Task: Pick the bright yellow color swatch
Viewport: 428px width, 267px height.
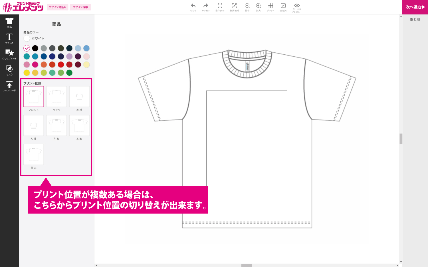Action: 27,73
